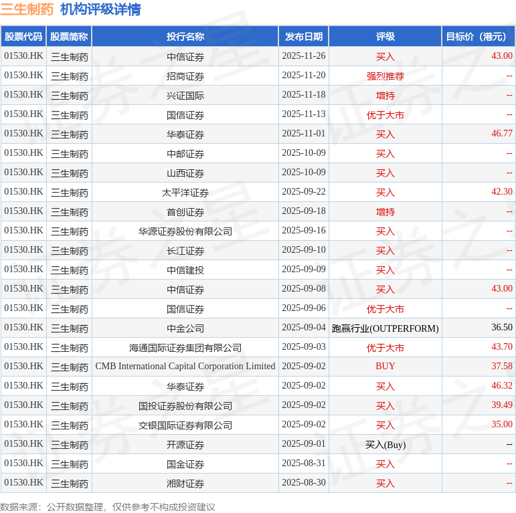Click the 投行名称 column header

click(185, 37)
